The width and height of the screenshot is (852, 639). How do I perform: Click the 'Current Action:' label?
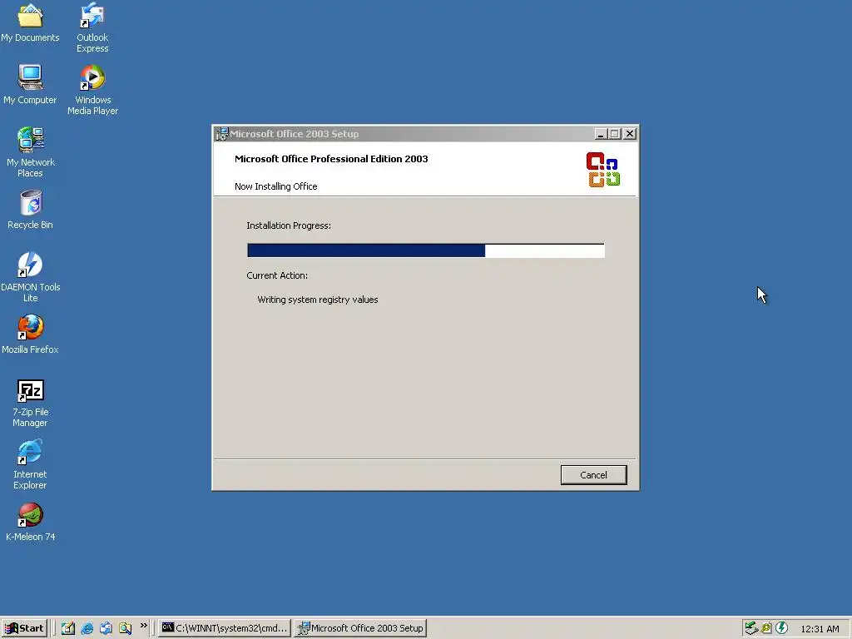coord(277,275)
